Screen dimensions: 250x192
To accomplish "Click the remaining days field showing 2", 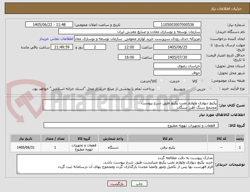I will [95, 47].
